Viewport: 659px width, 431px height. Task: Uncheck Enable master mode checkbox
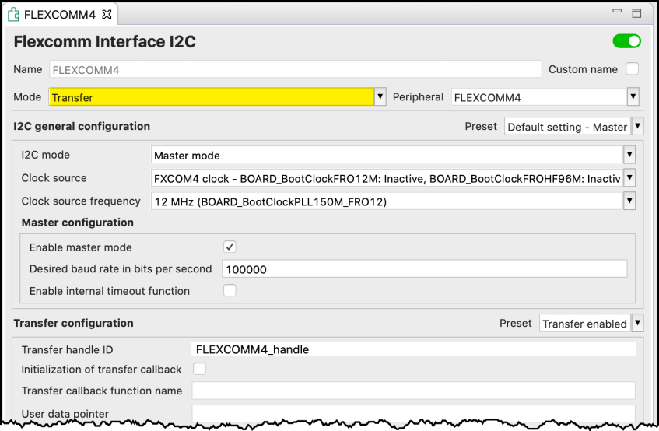(230, 247)
